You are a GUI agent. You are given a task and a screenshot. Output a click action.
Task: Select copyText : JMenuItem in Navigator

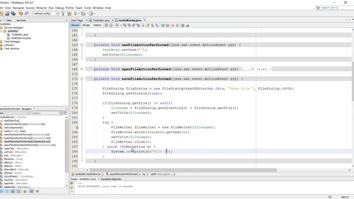coord(16,149)
